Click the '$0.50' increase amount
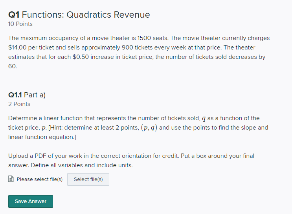This screenshot has width=292, height=214. (81, 57)
